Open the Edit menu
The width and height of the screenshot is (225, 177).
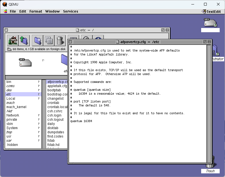pos(23,11)
